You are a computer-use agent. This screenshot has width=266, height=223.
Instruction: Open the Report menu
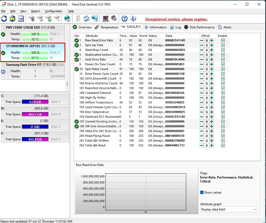[x=36, y=11]
